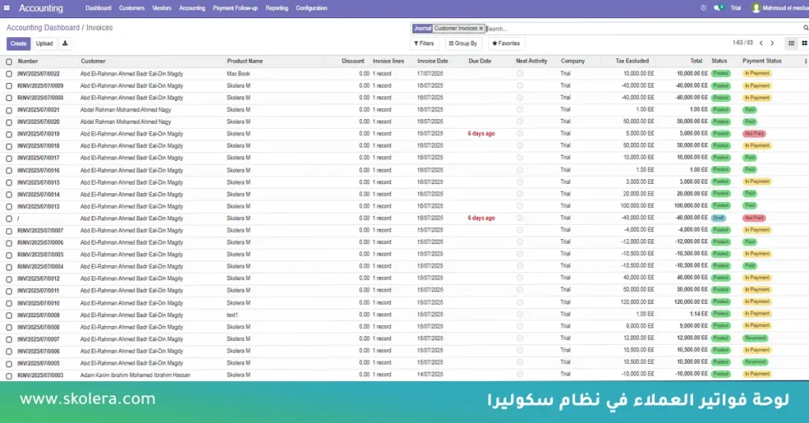
Task: Go to previous page arrow in pager
Action: coord(761,43)
